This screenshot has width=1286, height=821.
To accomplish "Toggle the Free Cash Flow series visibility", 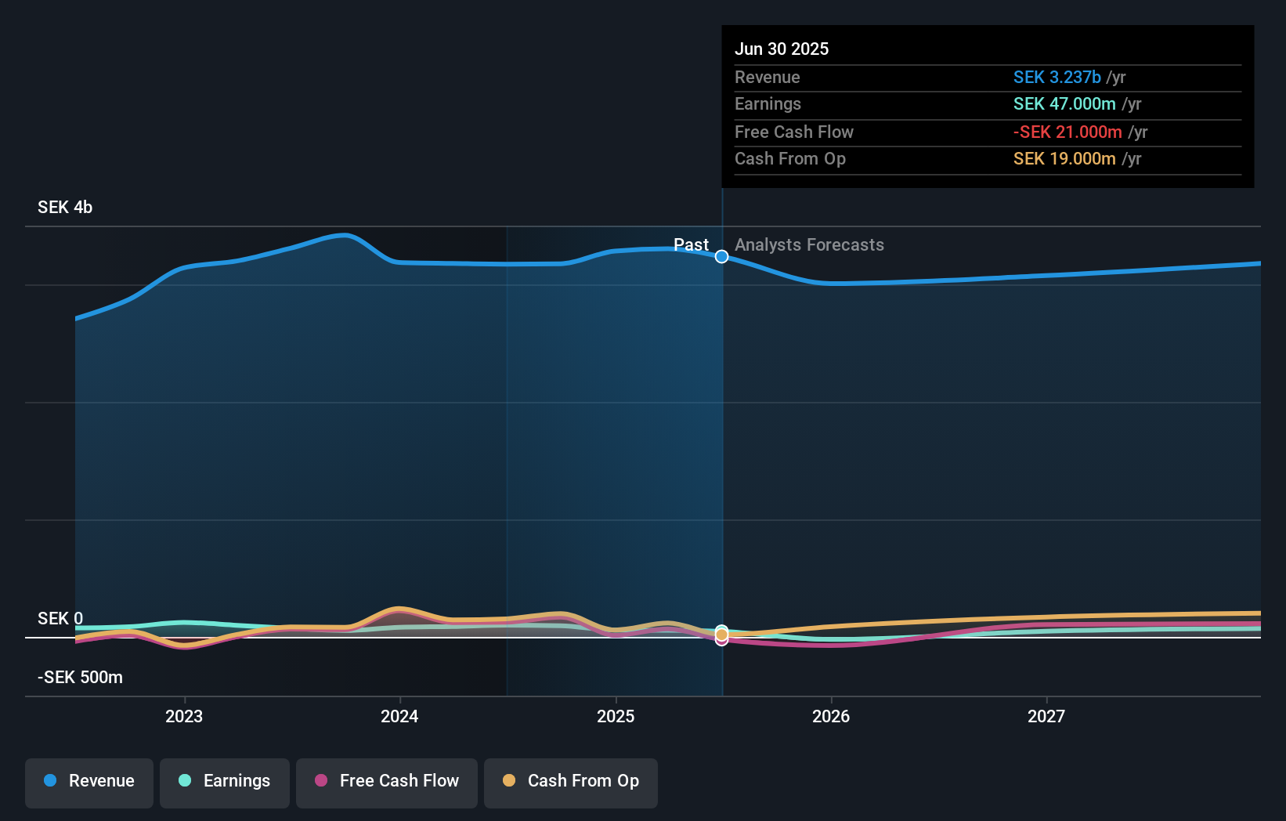I will click(x=386, y=783).
